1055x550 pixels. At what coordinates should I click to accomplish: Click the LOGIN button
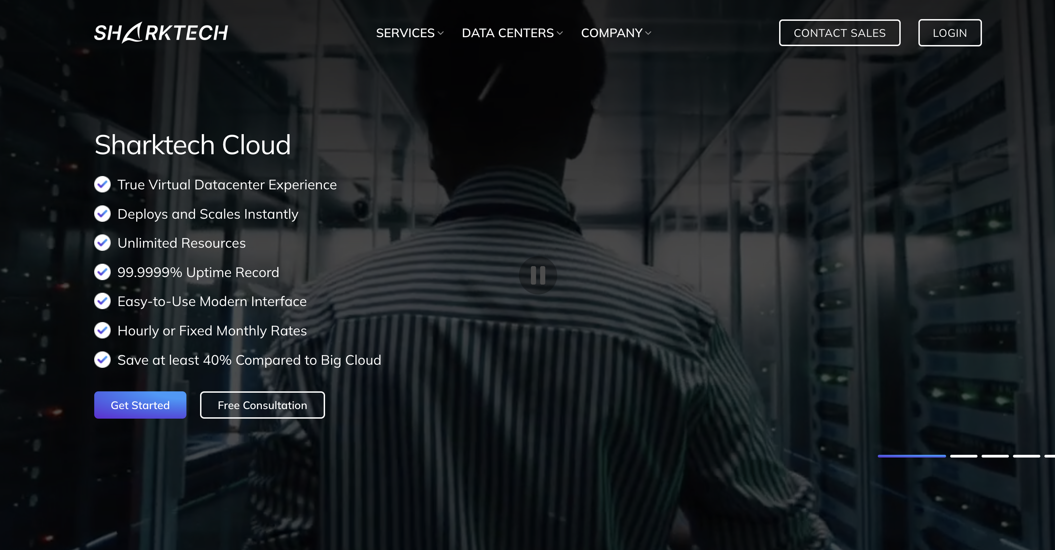[x=950, y=33]
